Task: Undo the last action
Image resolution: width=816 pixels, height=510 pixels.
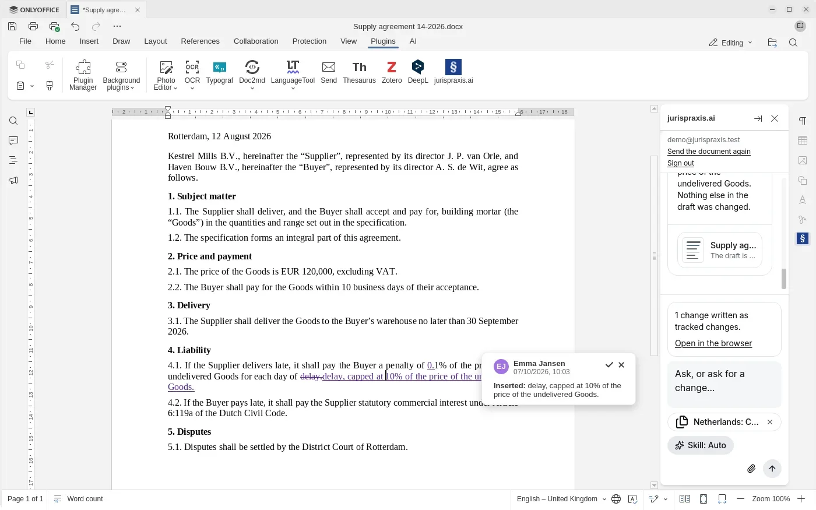Action: (75, 26)
